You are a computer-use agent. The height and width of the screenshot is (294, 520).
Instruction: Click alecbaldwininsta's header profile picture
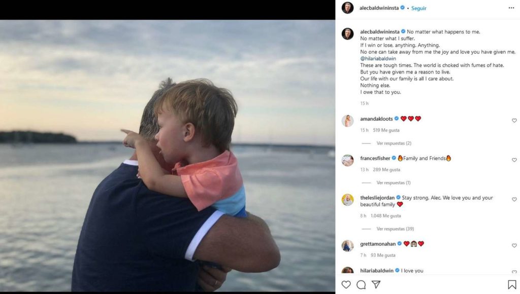click(347, 8)
